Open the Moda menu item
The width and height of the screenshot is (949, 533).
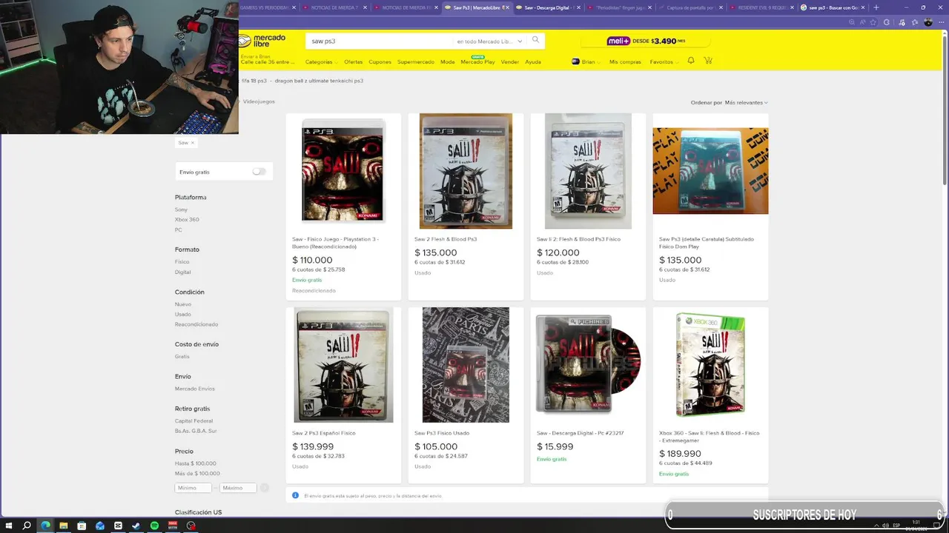pos(447,62)
